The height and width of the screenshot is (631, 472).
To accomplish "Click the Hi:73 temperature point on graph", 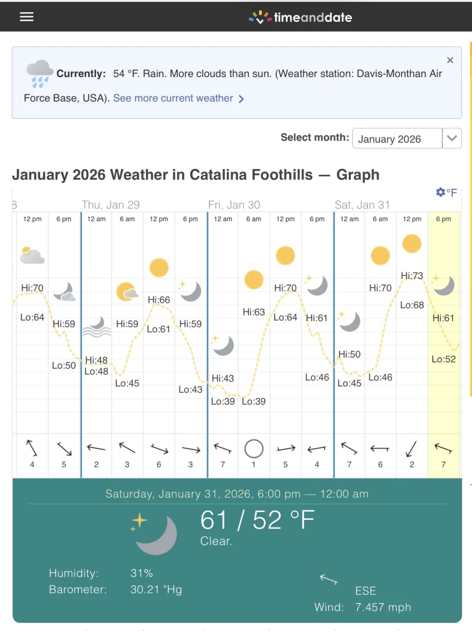I will click(412, 275).
